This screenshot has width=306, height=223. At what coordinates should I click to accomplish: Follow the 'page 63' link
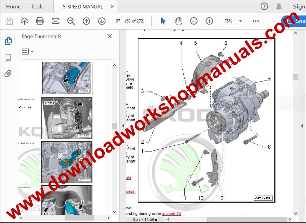[x=171, y=214]
